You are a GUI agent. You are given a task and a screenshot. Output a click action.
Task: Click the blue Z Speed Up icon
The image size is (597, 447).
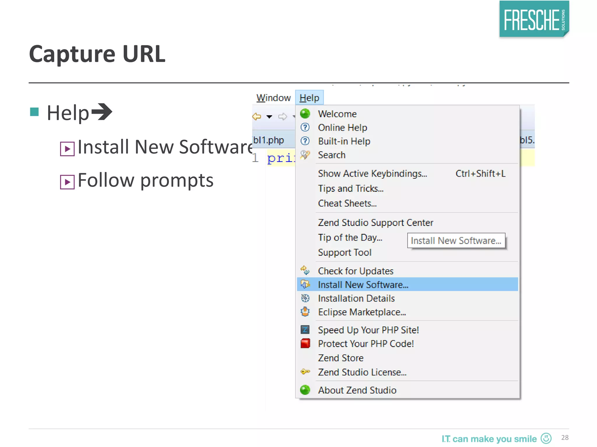tap(305, 329)
